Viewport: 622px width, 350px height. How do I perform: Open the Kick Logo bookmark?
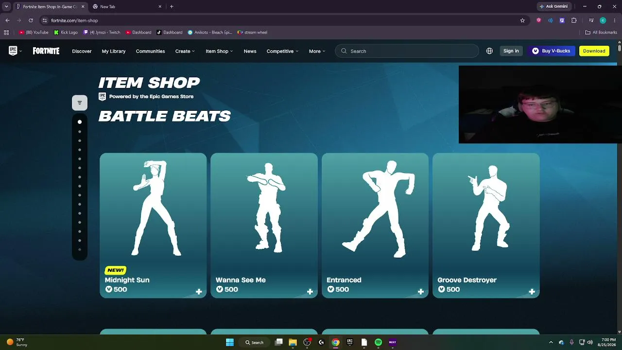coord(66,33)
